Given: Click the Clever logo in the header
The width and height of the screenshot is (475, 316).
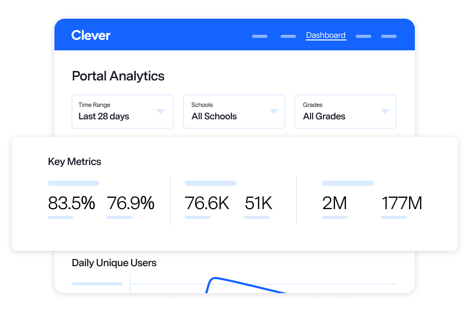Looking at the screenshot, I should 91,35.
